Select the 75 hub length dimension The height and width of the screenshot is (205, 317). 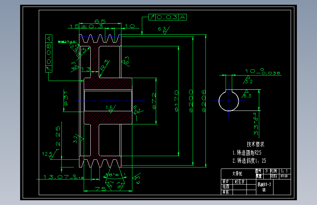tap(101, 189)
